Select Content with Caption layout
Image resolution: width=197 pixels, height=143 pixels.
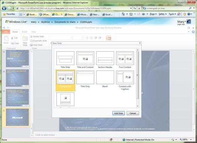pos(125,77)
